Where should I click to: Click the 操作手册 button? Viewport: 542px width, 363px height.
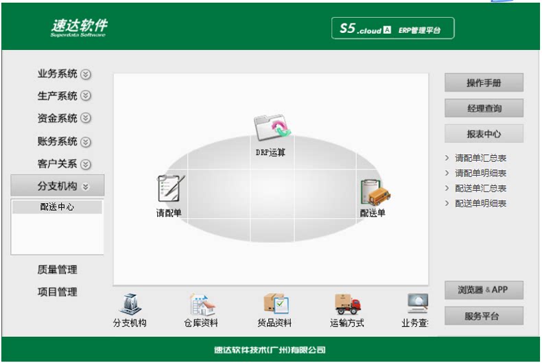(484, 82)
